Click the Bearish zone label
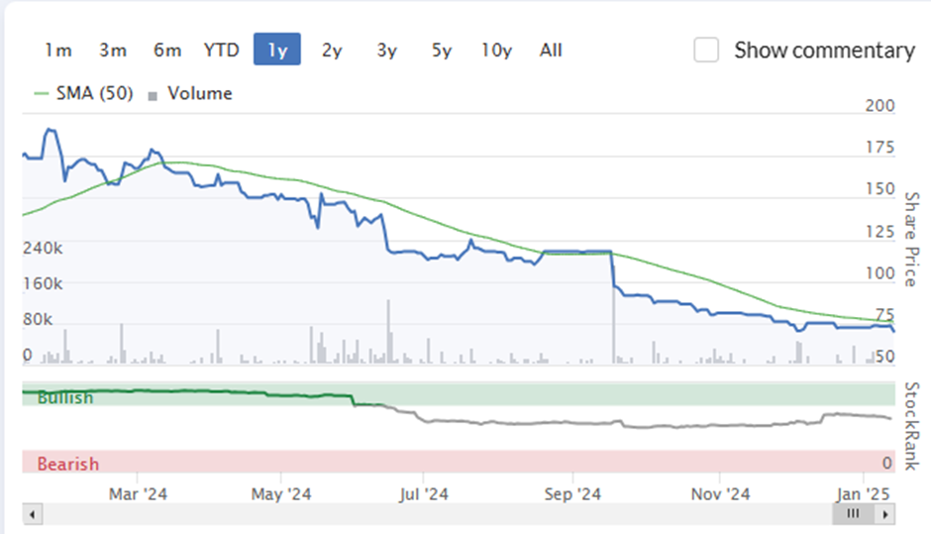 coord(68,464)
